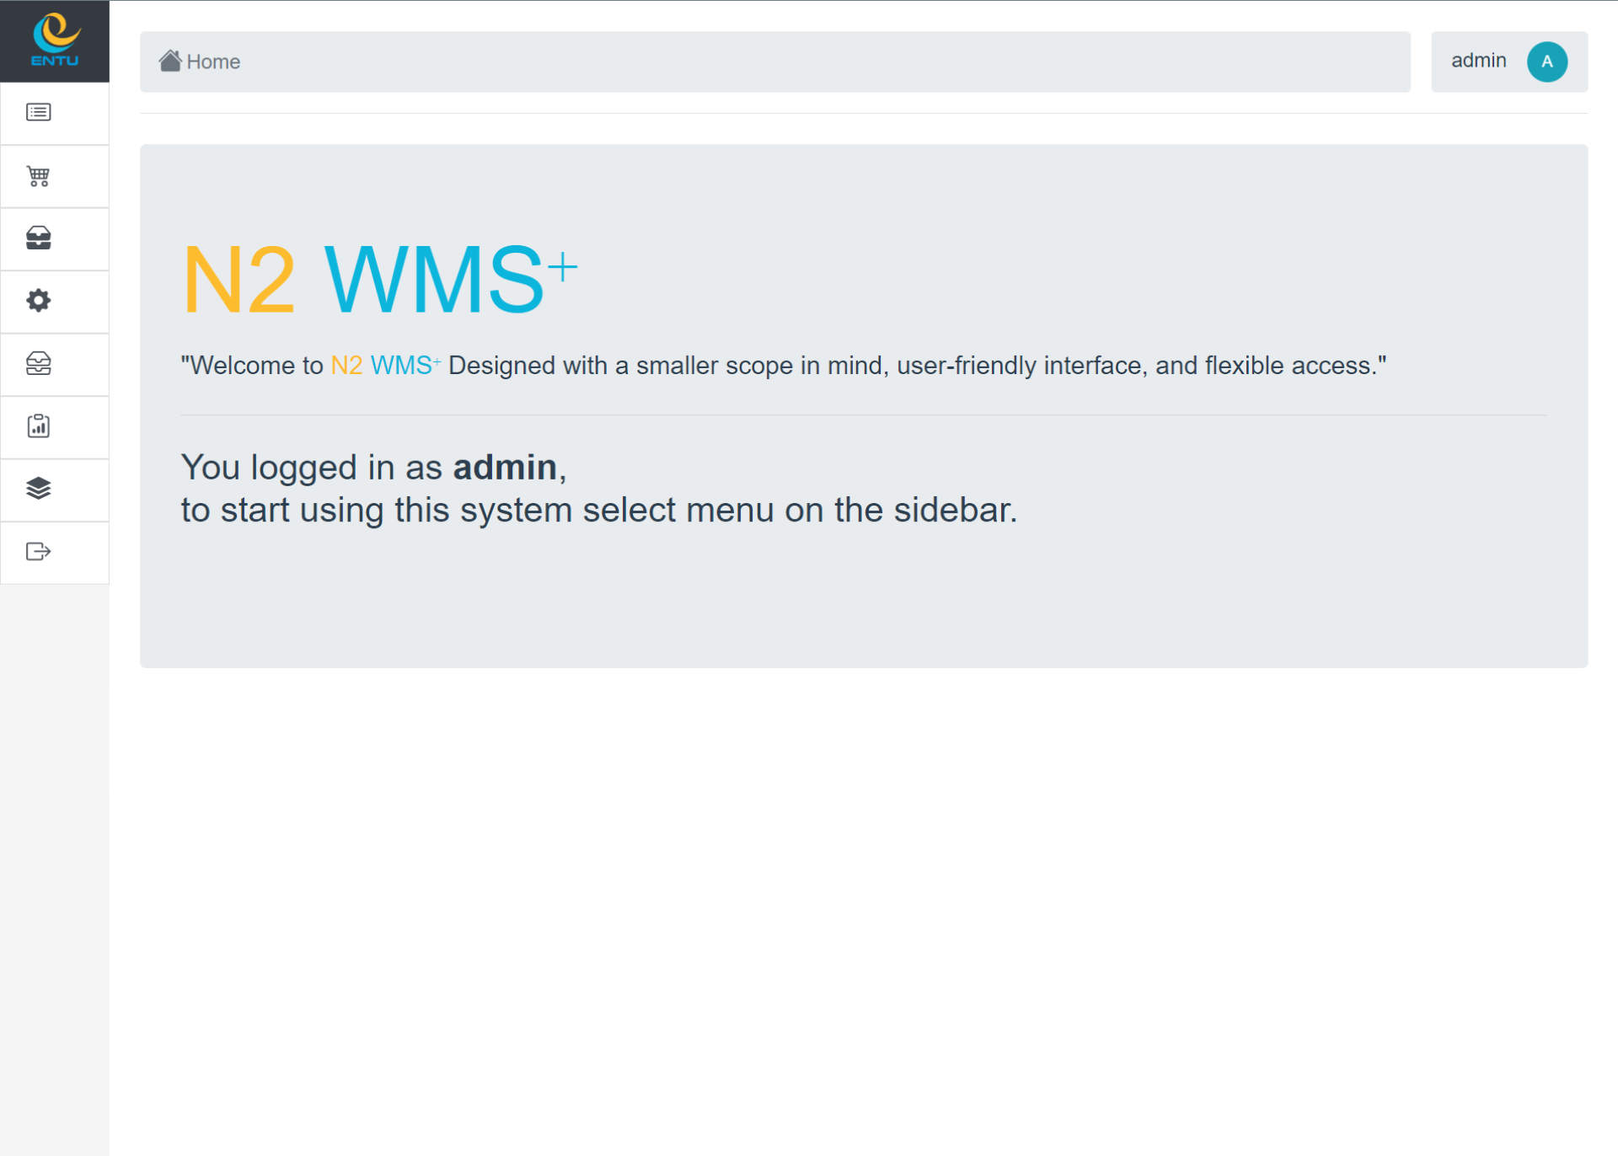Click the ENTU logo in the sidebar
Viewport: 1618px width, 1156px height.
tap(55, 40)
